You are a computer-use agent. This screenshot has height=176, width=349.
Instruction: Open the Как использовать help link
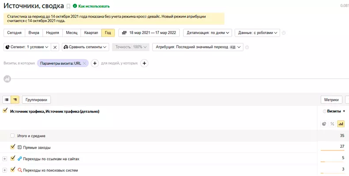91,6
